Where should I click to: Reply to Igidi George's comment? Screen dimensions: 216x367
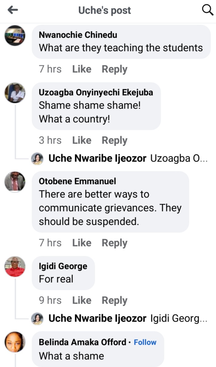pyautogui.click(x=115, y=300)
